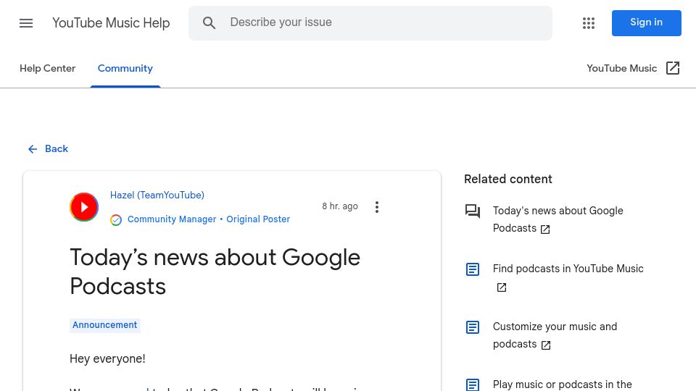Open Customize your music and podcasts article
The width and height of the screenshot is (696, 391).
555,335
